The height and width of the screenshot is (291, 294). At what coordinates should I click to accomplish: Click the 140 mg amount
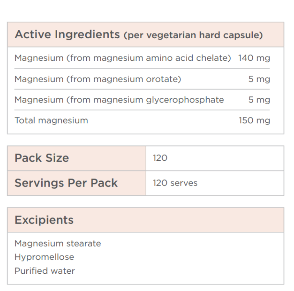[x=254, y=58]
